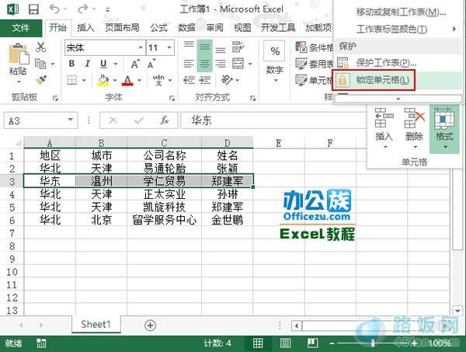Switch to Page Layout view
The width and height of the screenshot is (466, 352).
point(285,343)
